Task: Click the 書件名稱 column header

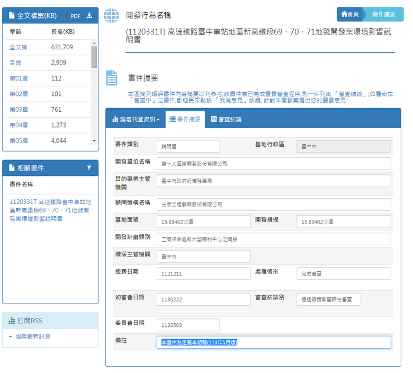Action: (x=21, y=184)
